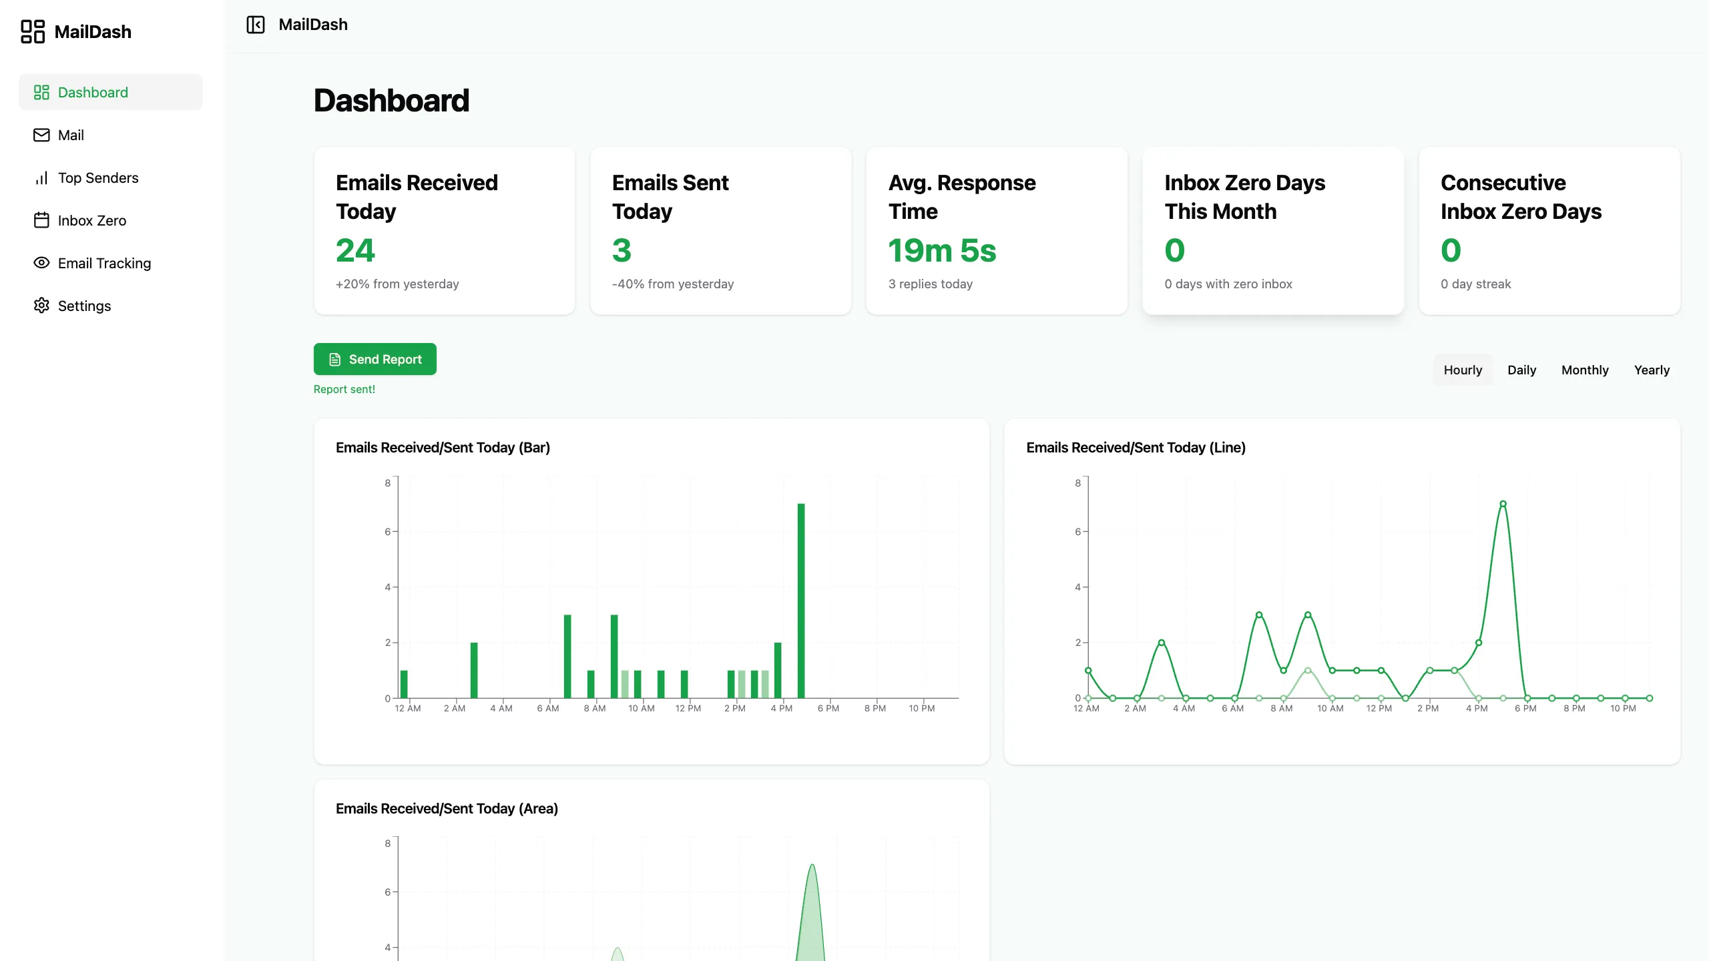Screen dimensions: 1709x961
Task: Click the Avg. Response Time card
Action: click(x=997, y=231)
